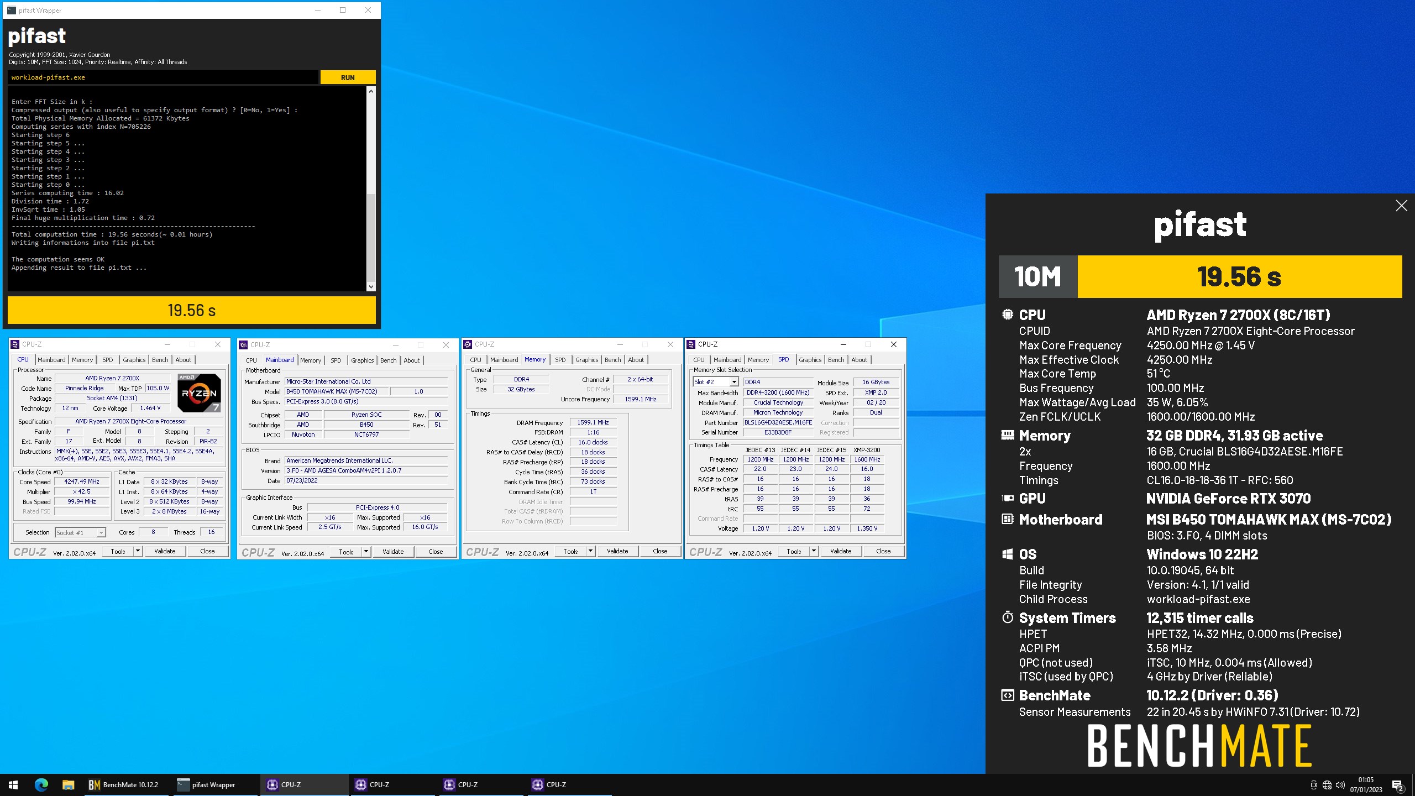Click the CAS# Latency value 16.0 clocks
The height and width of the screenshot is (796, 1415).
coord(593,442)
